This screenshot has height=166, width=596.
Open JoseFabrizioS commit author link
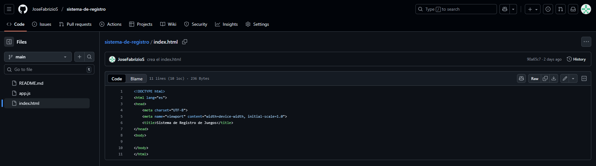131,59
